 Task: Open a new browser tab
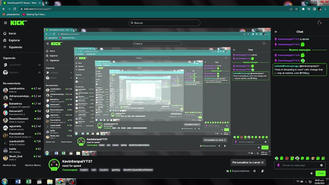pos(46,3)
